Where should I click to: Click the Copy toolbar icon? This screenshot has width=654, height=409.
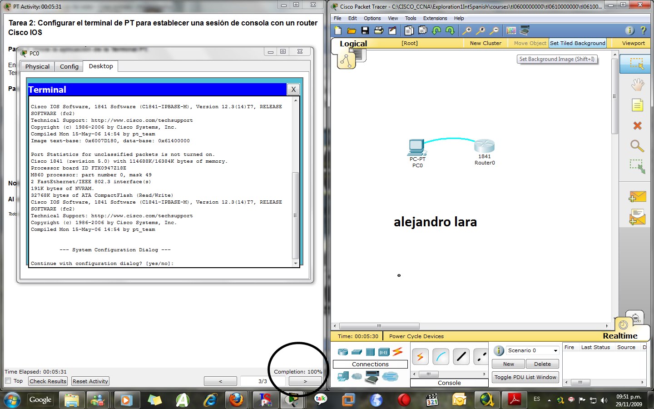[409, 30]
